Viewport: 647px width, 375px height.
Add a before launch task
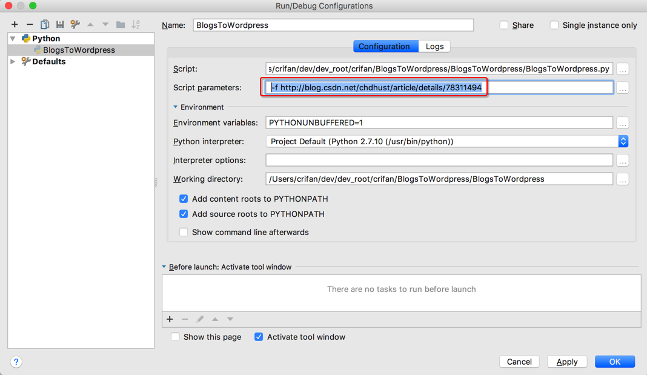click(x=170, y=319)
